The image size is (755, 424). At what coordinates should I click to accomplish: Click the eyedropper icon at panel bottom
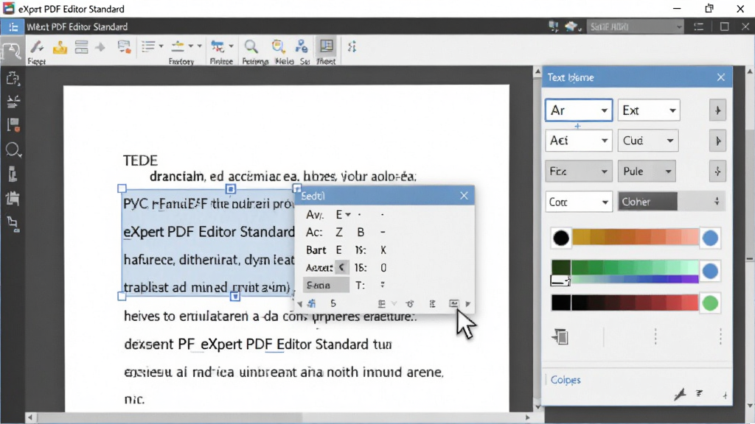pyautogui.click(x=680, y=395)
